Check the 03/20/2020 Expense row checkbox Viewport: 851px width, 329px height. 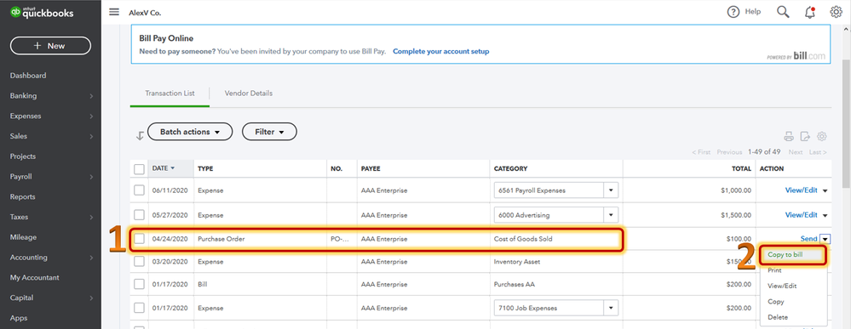coord(140,261)
